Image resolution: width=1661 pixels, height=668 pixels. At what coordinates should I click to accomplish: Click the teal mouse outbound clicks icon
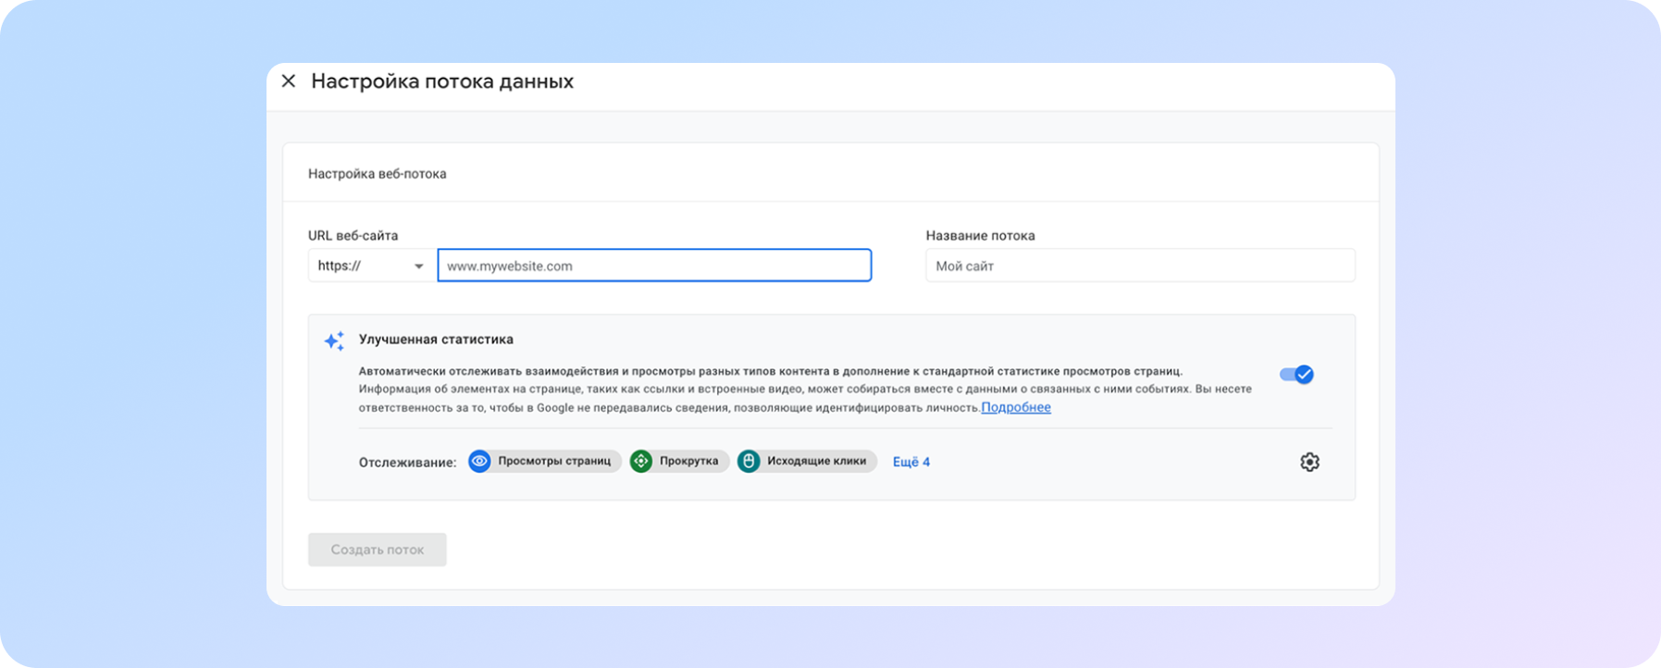[x=749, y=461]
